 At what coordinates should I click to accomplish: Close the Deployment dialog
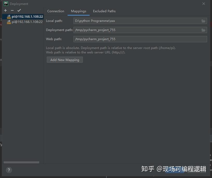pyautogui.click(x=203, y=4)
